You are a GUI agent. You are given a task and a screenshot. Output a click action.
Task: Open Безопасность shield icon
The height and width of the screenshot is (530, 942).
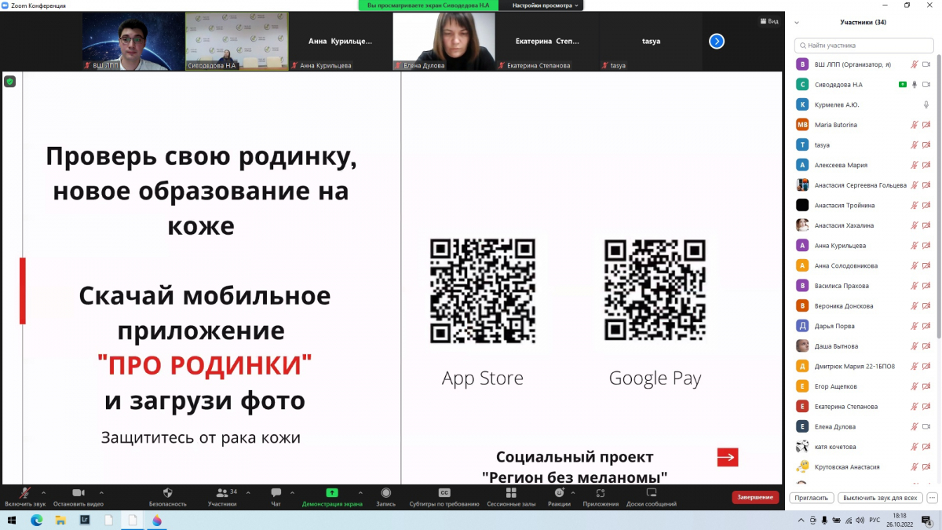coord(167,493)
